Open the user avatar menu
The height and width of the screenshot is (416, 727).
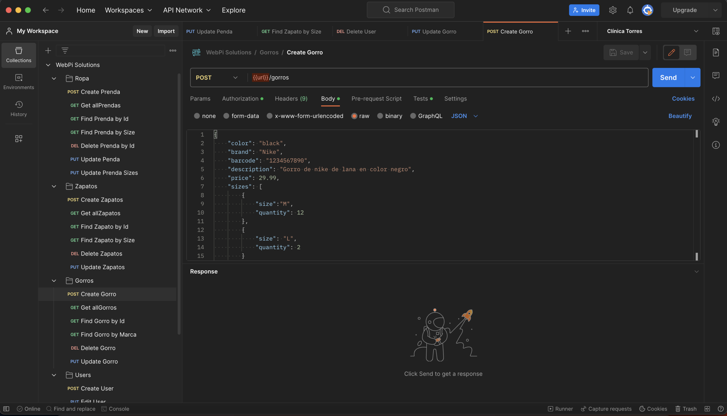[647, 10]
